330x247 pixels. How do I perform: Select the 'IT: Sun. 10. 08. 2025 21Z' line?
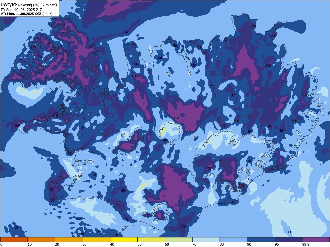click(x=22, y=10)
